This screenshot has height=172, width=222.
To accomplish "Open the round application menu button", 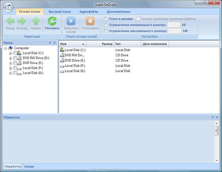I will pos(8,8).
